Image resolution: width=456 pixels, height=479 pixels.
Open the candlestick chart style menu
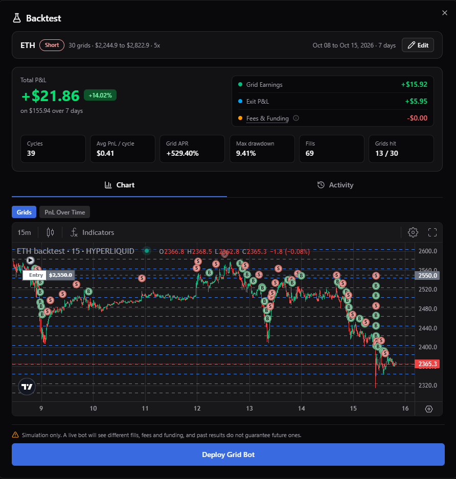point(50,232)
